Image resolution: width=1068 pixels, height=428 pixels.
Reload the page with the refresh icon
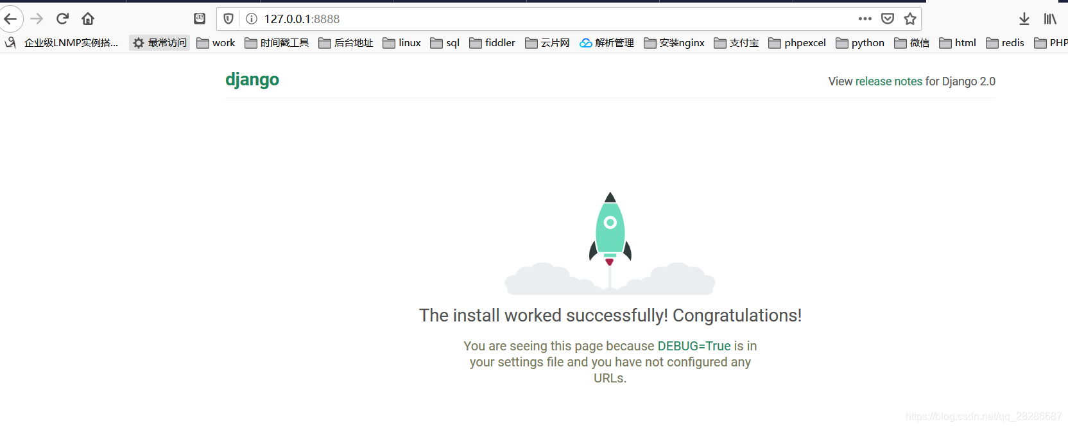62,19
